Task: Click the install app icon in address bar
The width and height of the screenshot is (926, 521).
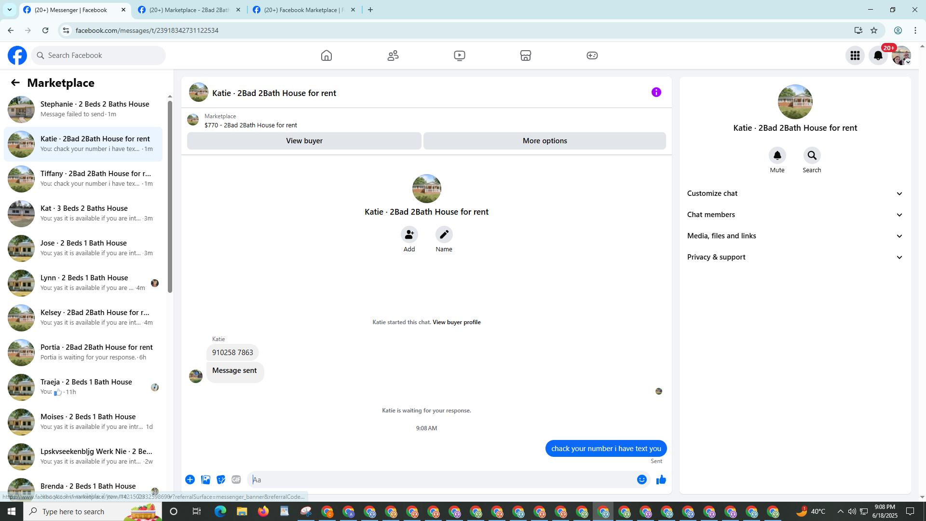Action: coord(858,30)
